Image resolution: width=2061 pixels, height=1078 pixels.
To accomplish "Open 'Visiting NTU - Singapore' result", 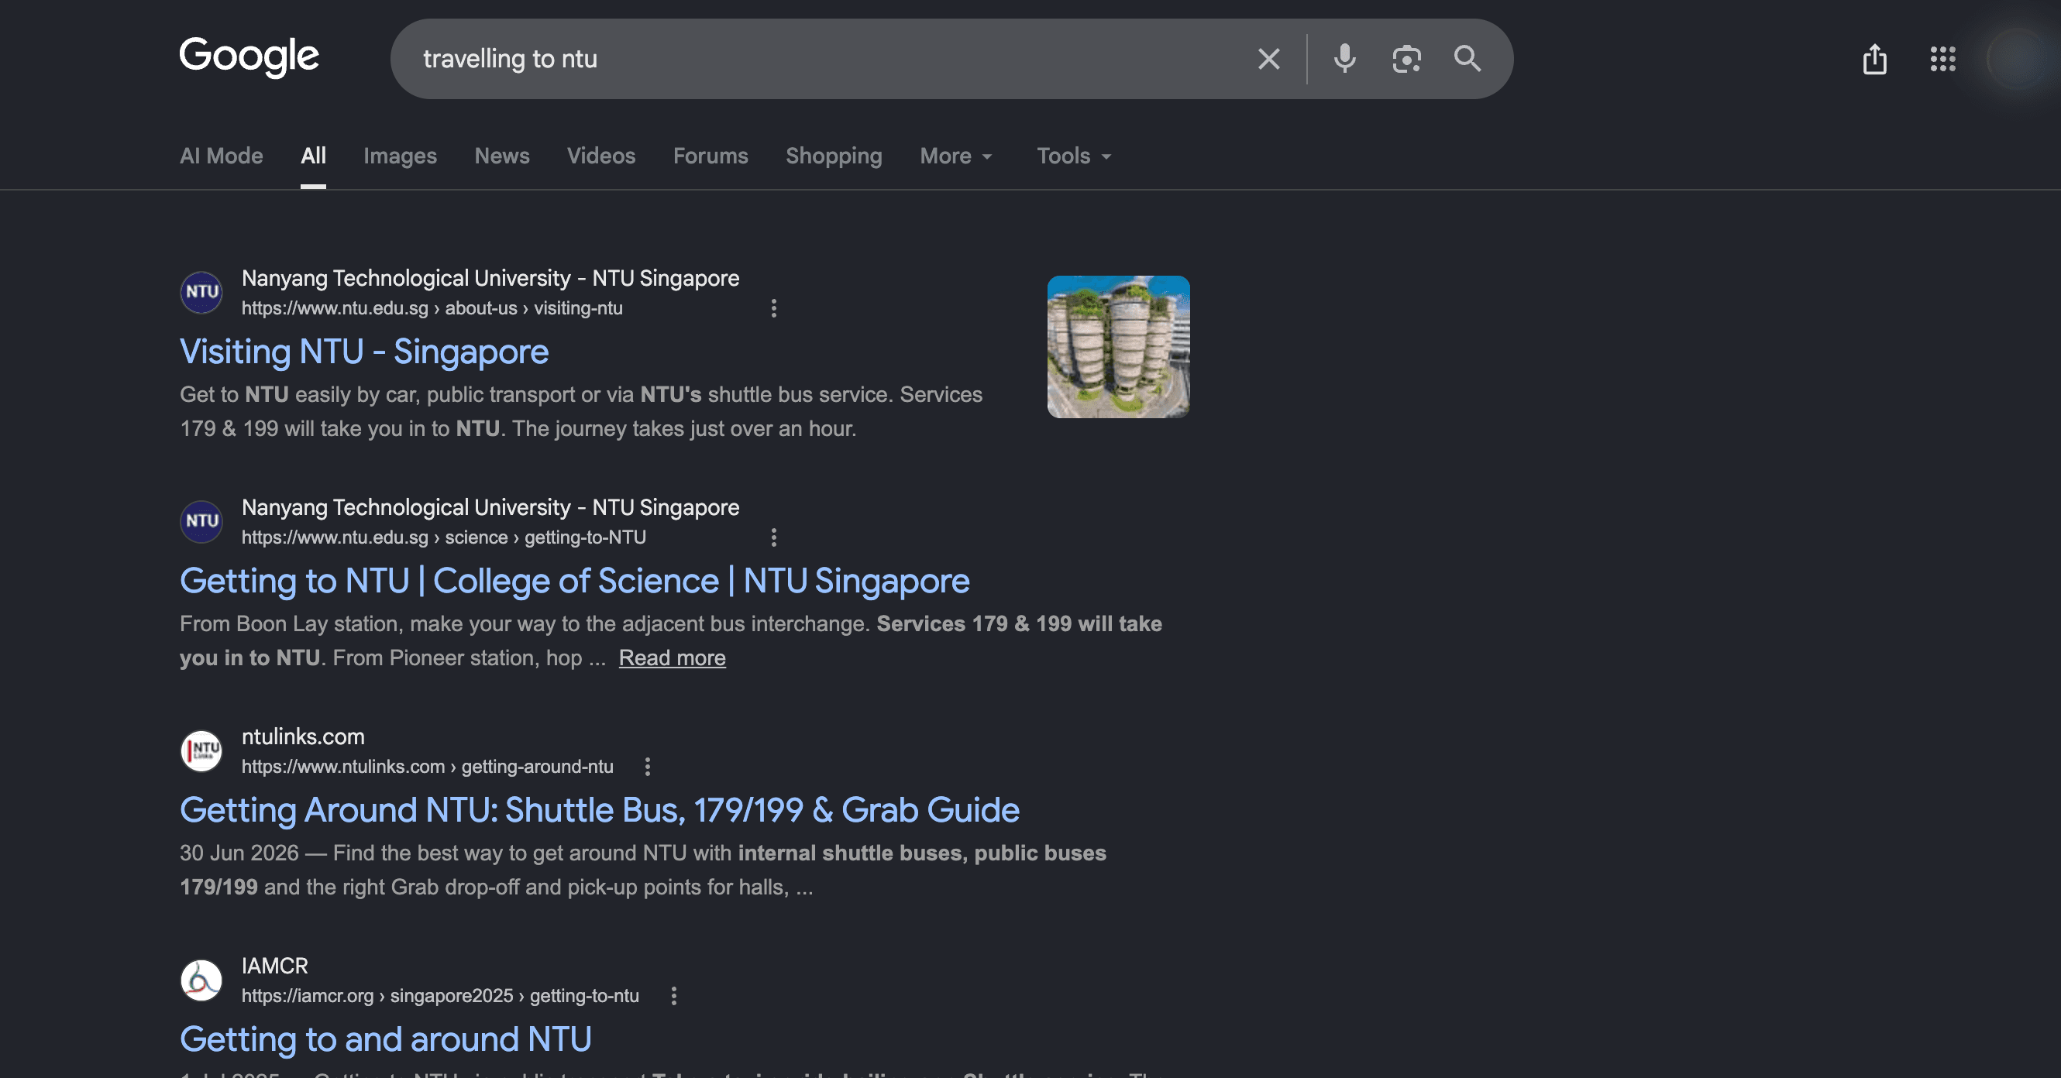I will pyautogui.click(x=364, y=352).
